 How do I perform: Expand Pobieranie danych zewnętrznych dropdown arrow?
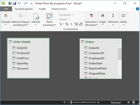pyautogui.click(x=28, y=25)
